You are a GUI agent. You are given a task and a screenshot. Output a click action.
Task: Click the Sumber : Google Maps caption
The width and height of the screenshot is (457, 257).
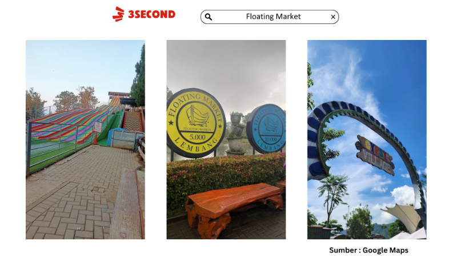point(368,250)
